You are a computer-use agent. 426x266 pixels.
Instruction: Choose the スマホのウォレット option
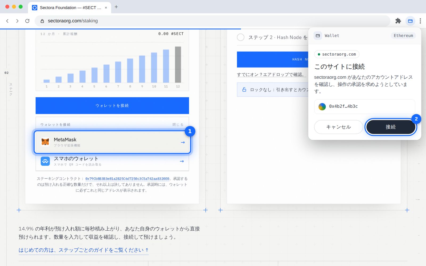(112, 161)
